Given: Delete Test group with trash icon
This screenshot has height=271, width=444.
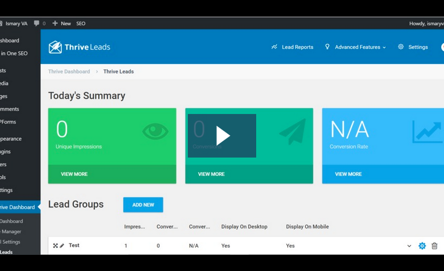Looking at the screenshot, I should point(434,246).
